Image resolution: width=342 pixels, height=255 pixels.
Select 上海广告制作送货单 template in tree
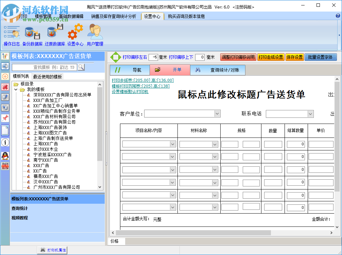click(x=53, y=138)
